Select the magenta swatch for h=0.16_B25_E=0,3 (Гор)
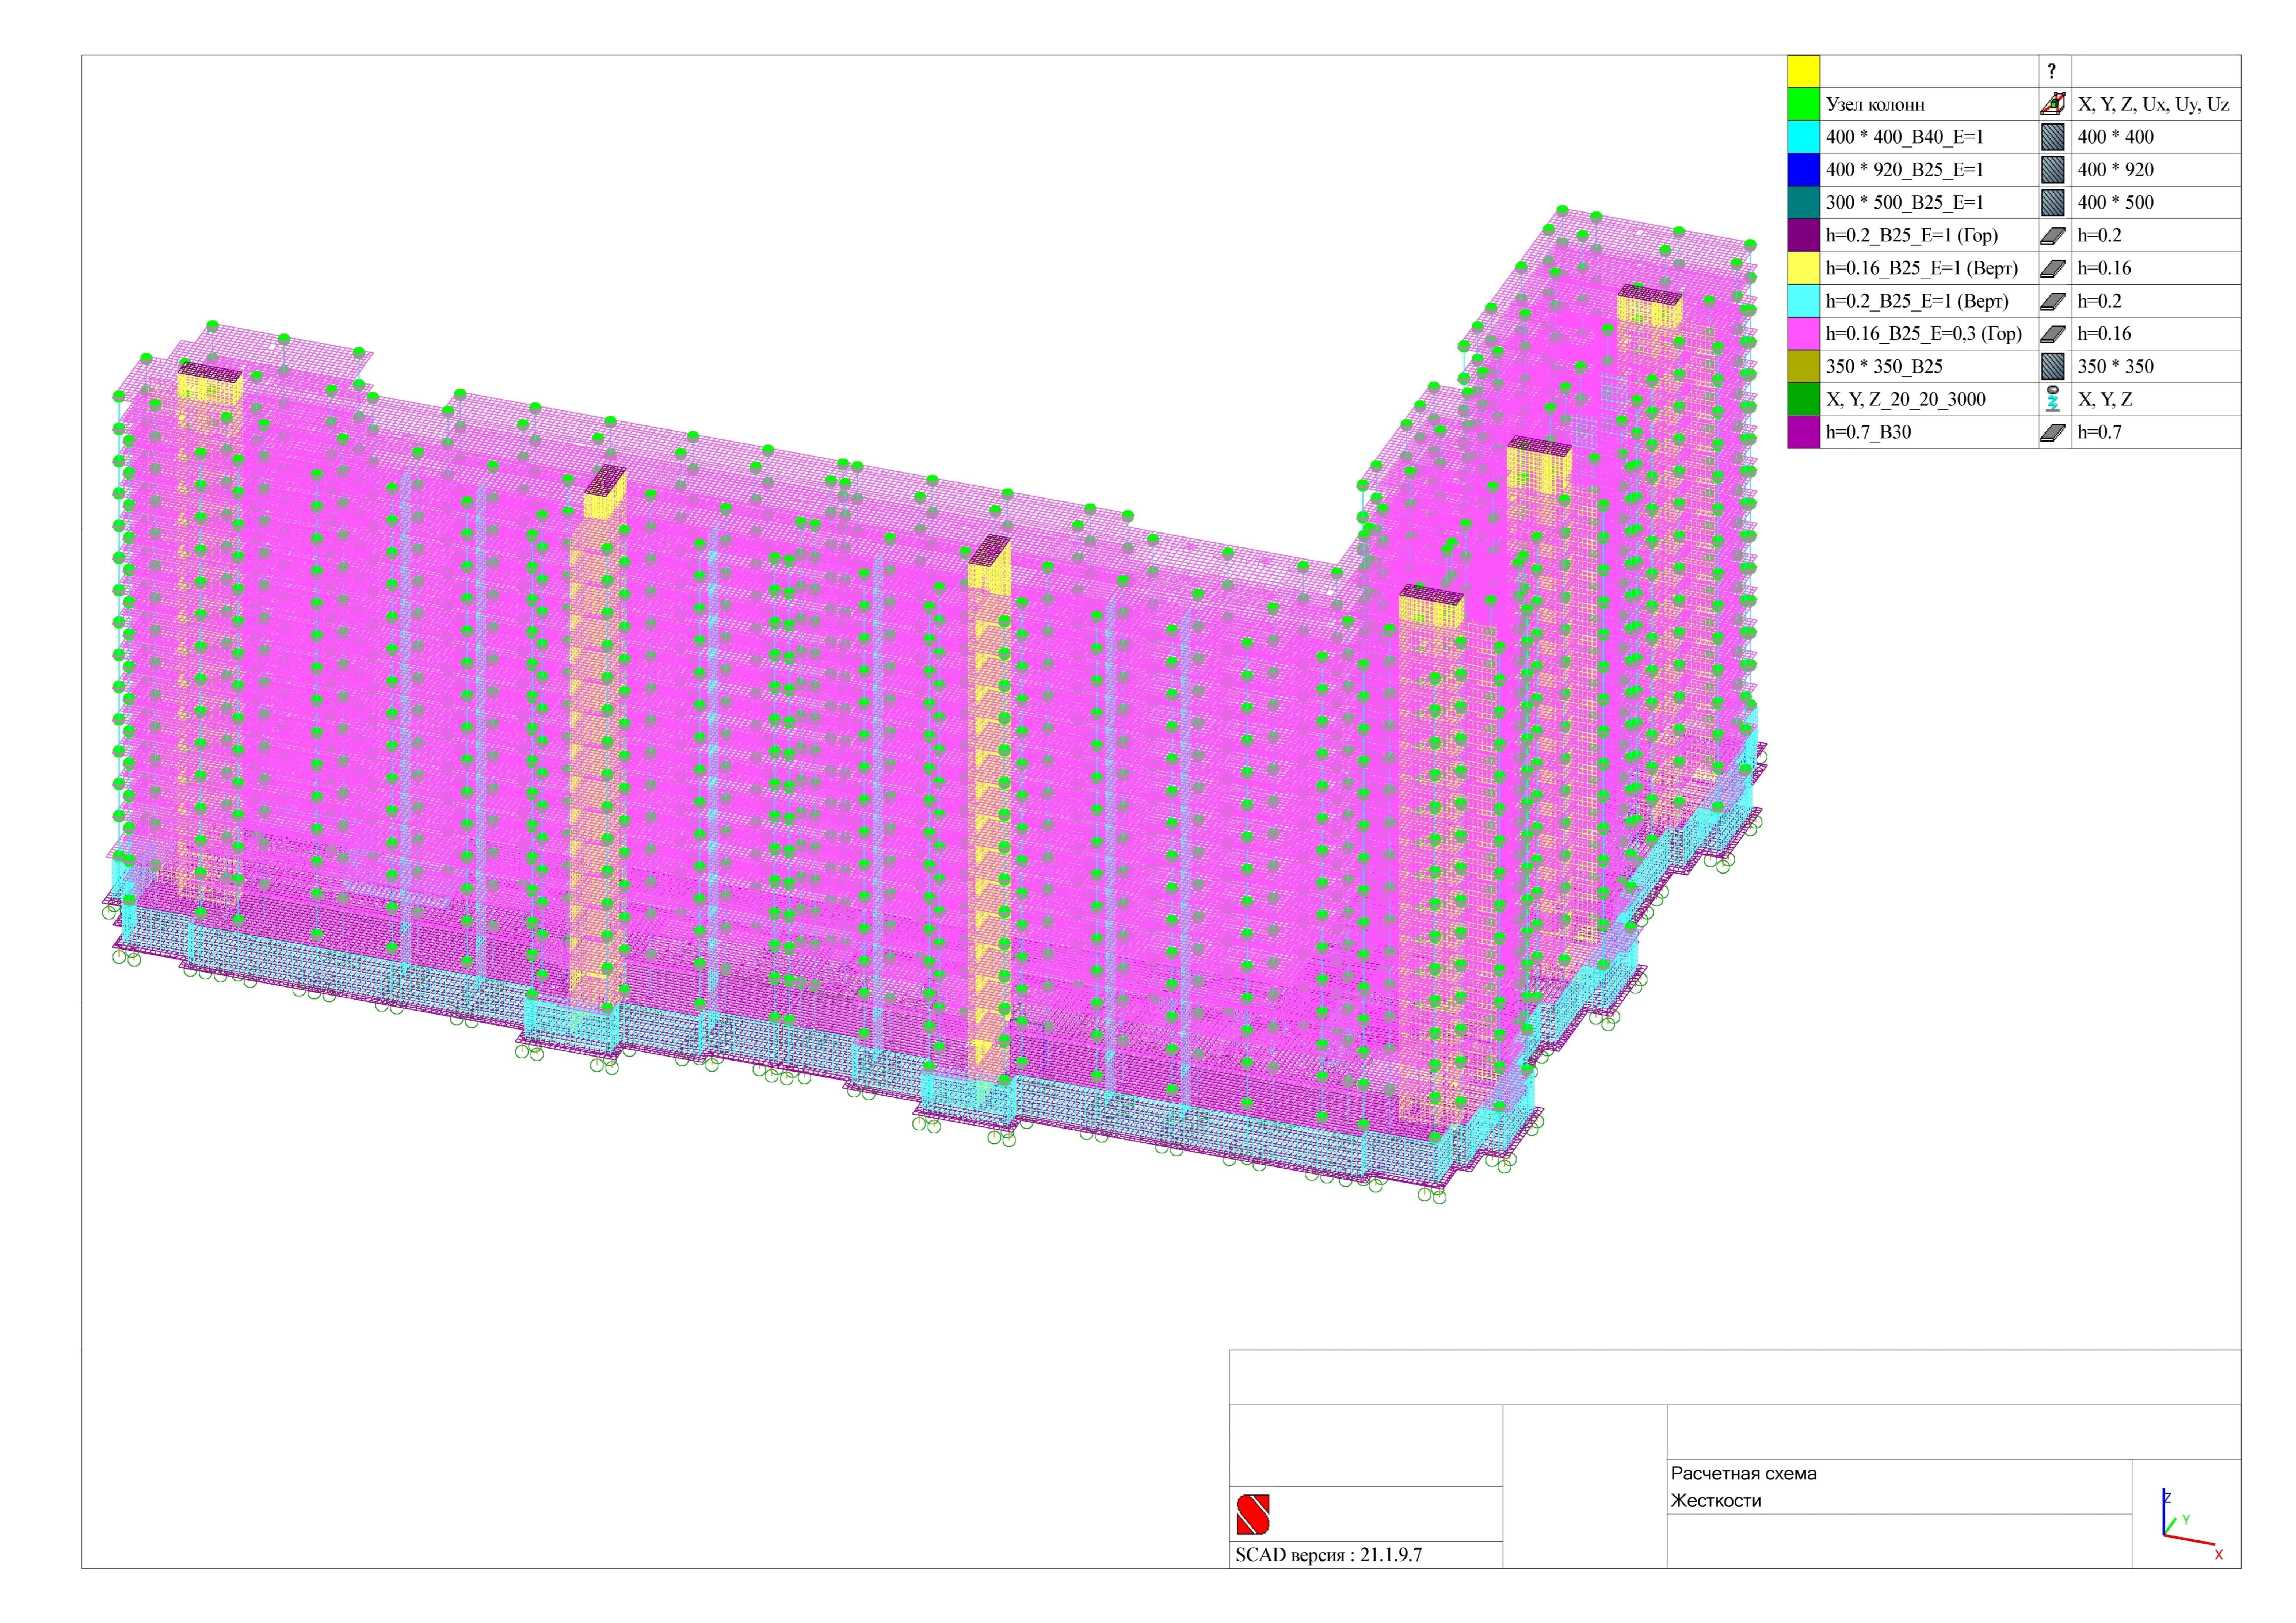 (1804, 334)
